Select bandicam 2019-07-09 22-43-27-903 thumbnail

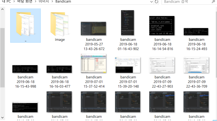pyautogui.click(x=162, y=65)
